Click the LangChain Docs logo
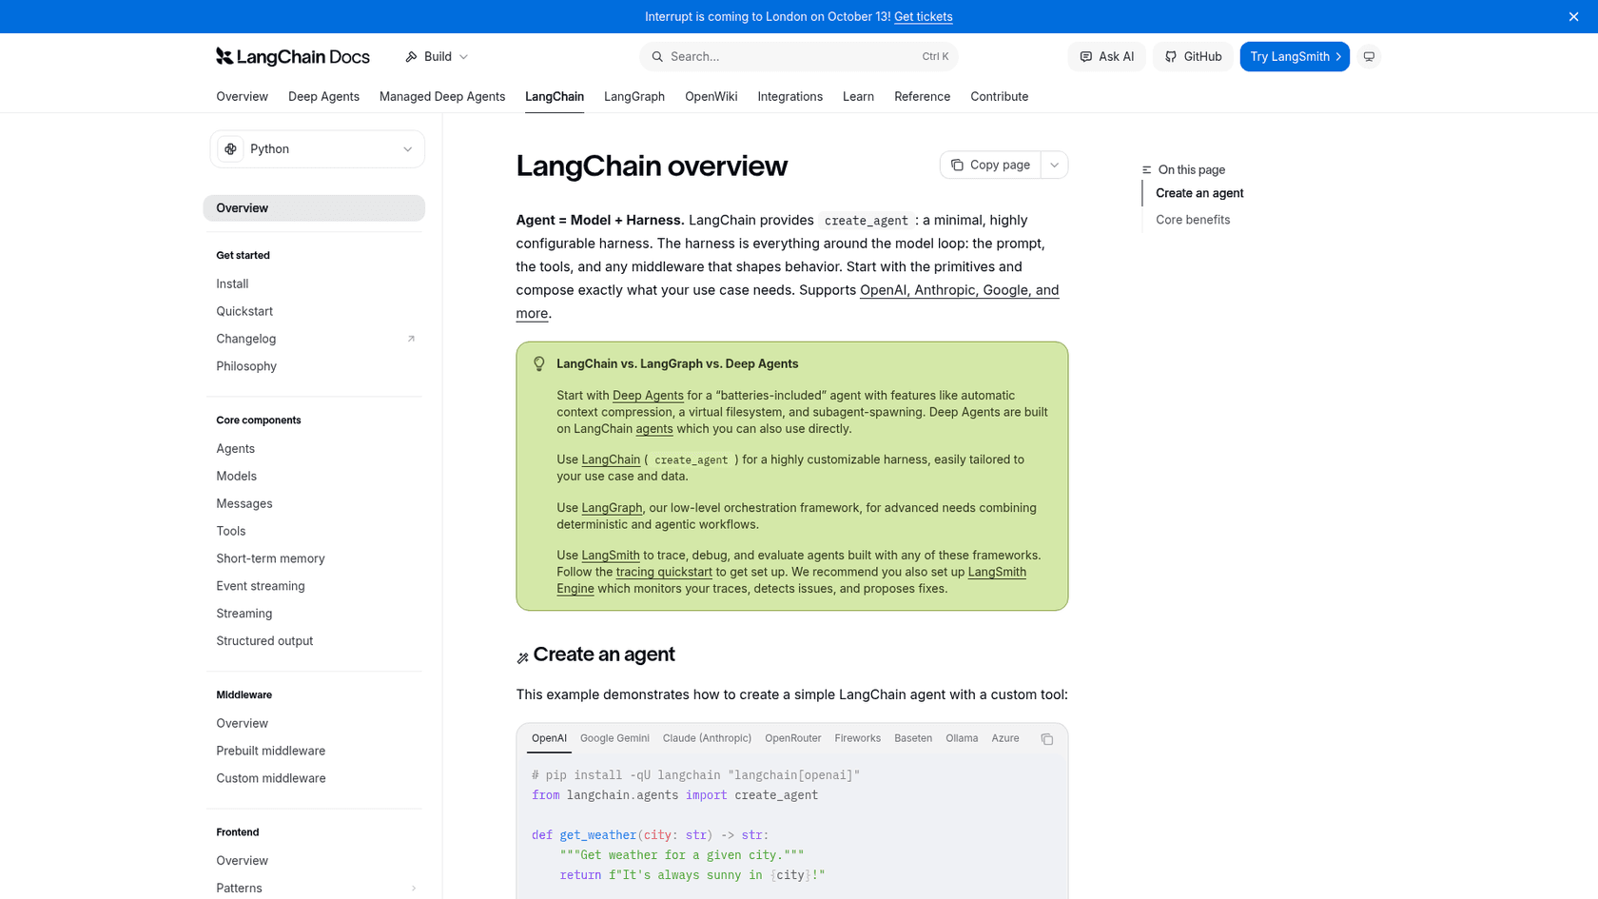The image size is (1598, 899). pyautogui.click(x=293, y=57)
